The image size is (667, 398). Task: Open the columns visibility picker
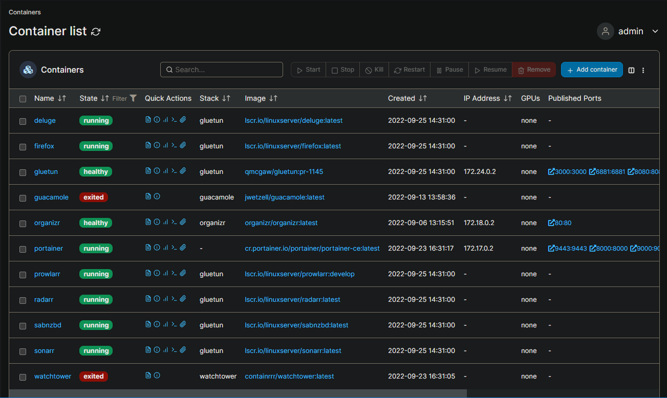(x=631, y=70)
